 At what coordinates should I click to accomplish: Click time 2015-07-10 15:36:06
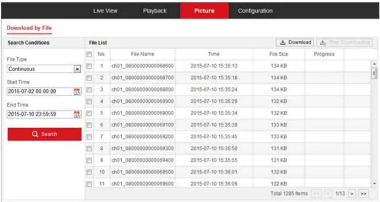click(x=214, y=184)
